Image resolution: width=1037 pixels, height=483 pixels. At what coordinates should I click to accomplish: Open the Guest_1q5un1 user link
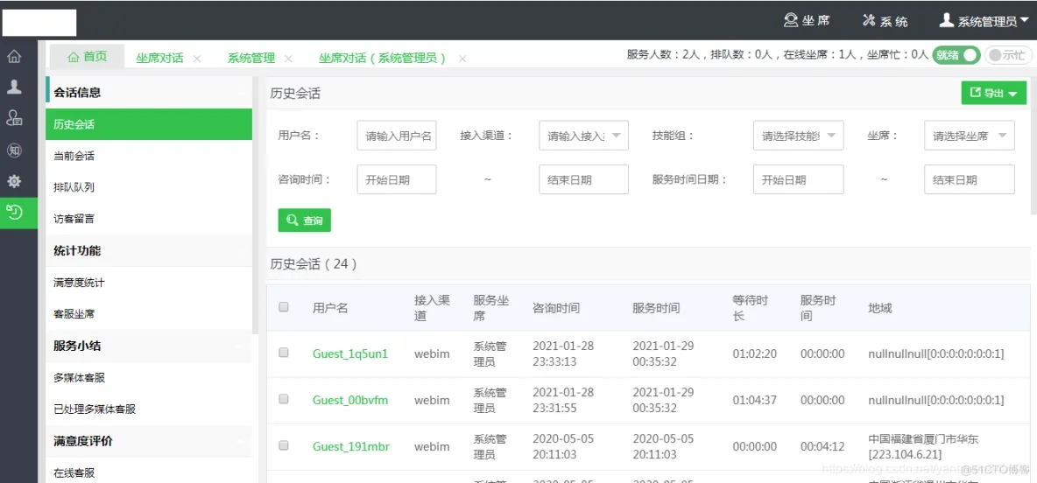349,353
